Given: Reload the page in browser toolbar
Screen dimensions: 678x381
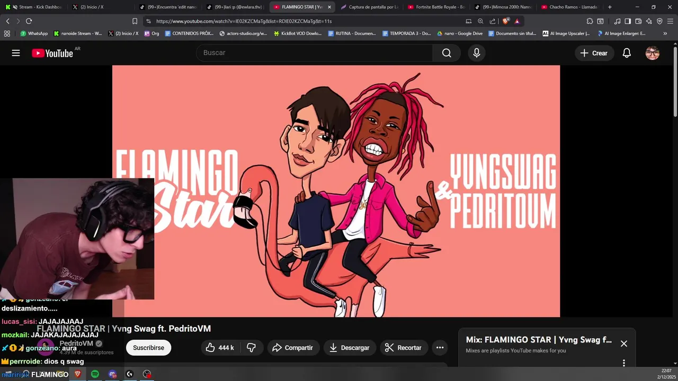Looking at the screenshot, I should (x=29, y=21).
